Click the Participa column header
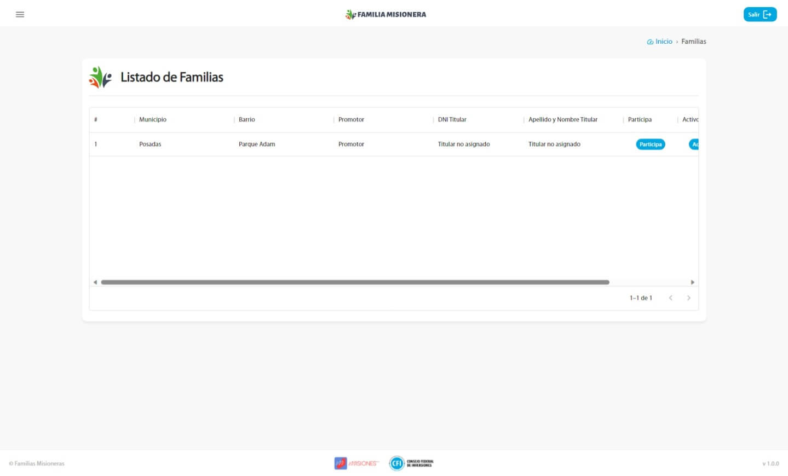The height and width of the screenshot is (476, 788). (640, 120)
